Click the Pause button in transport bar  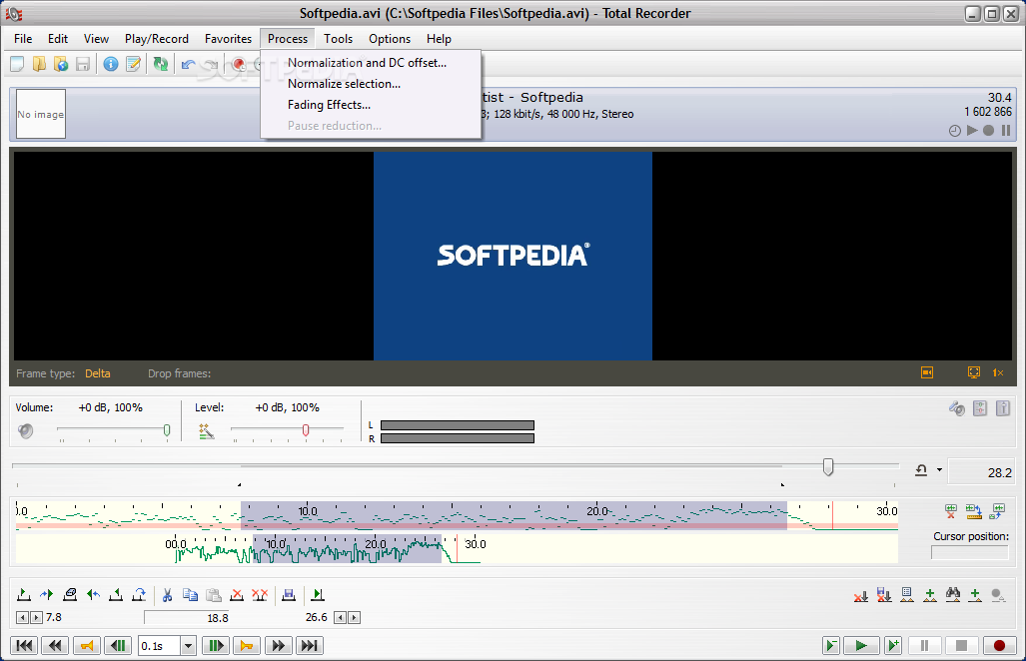924,646
